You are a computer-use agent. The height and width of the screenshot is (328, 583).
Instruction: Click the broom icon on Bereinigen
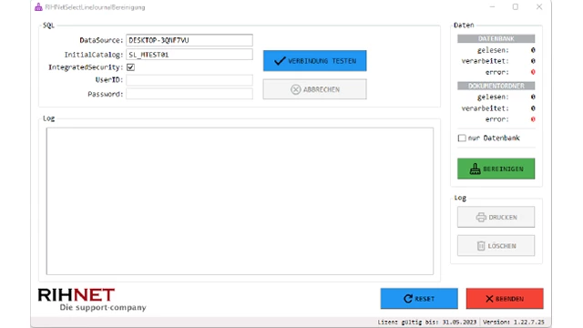[x=475, y=169]
